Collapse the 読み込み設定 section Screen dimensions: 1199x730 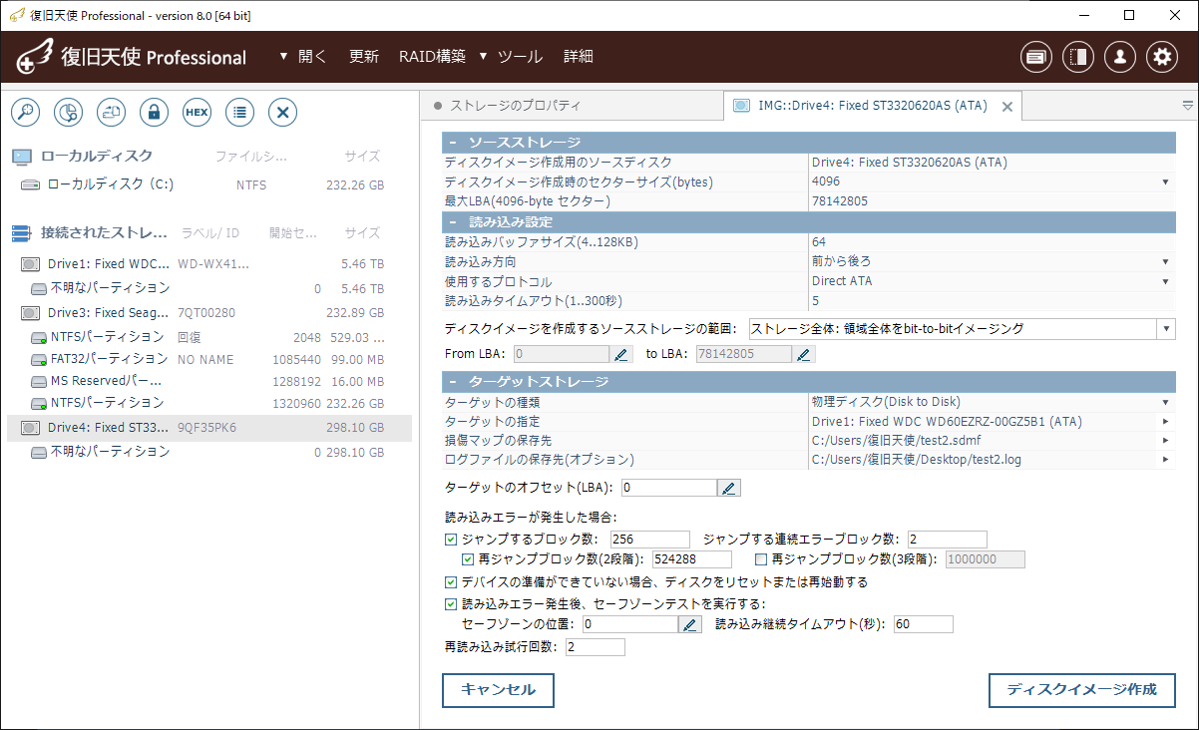pyautogui.click(x=452, y=222)
